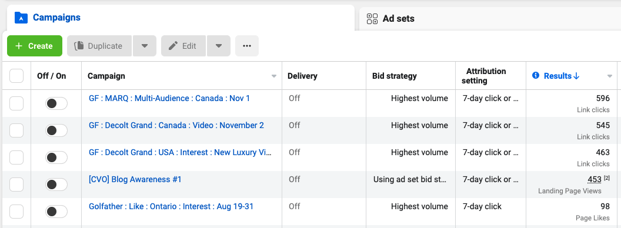The image size is (621, 228).
Task: Toggle on Golfather Like Ontario campaign
Action: [56, 212]
